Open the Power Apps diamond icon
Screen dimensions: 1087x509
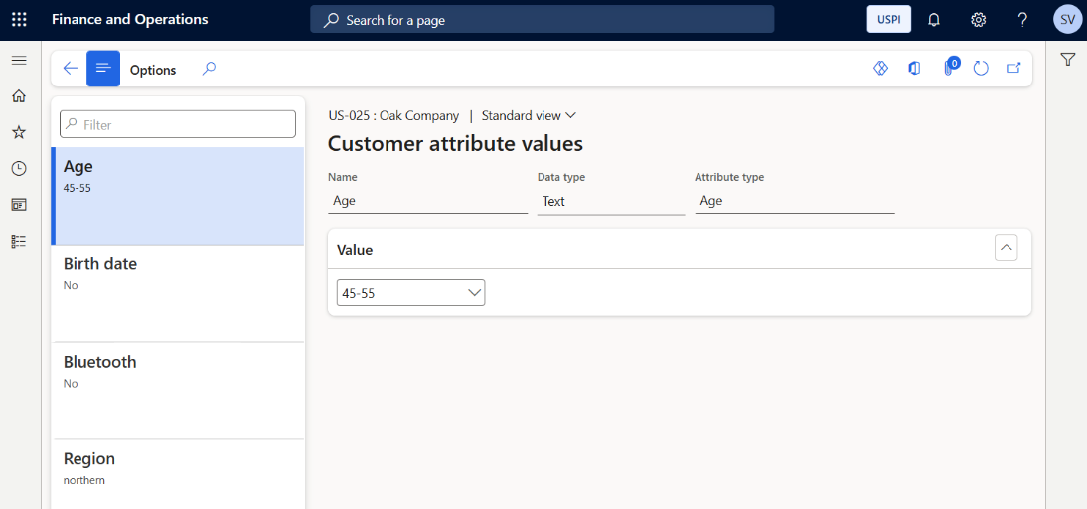(880, 68)
